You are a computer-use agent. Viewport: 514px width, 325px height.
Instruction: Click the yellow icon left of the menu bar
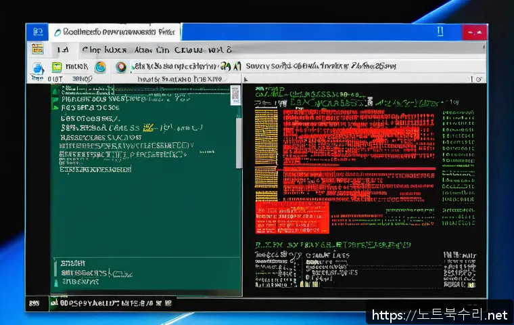[x=37, y=49]
